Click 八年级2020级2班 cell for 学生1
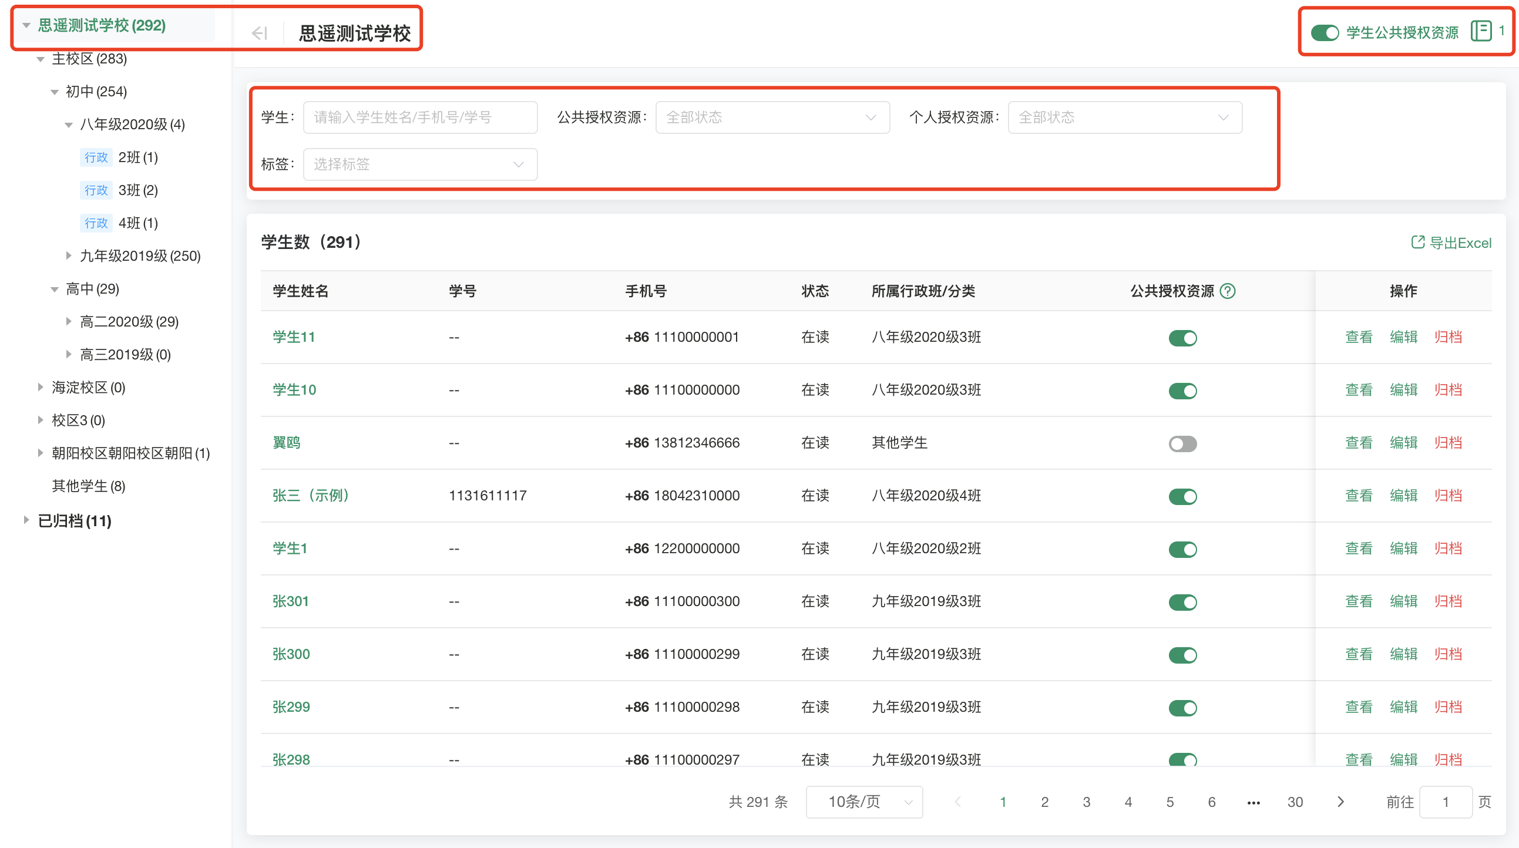Viewport: 1519px width, 848px height. click(x=926, y=548)
